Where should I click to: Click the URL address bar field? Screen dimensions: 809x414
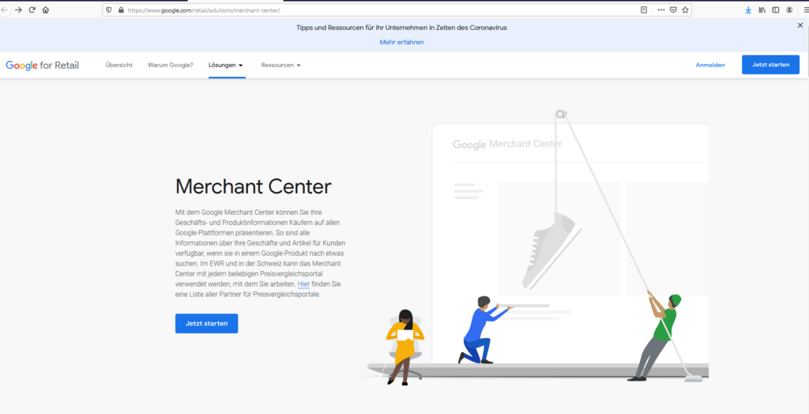coord(379,10)
